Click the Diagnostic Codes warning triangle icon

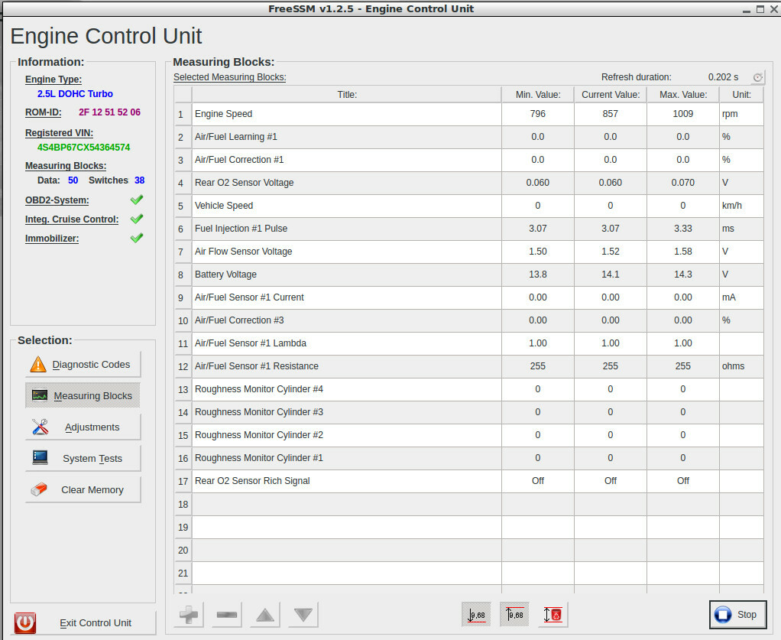[38, 365]
